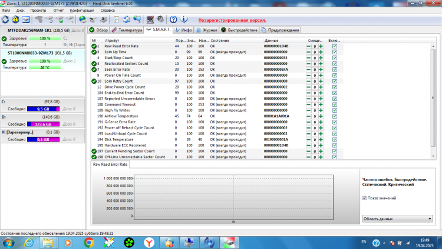Click the C: drive free space bar
Screen dimensions: 442x249
(x=43, y=109)
